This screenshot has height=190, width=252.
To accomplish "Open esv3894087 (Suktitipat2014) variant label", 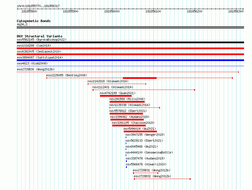I will pyautogui.click(x=40, y=57).
